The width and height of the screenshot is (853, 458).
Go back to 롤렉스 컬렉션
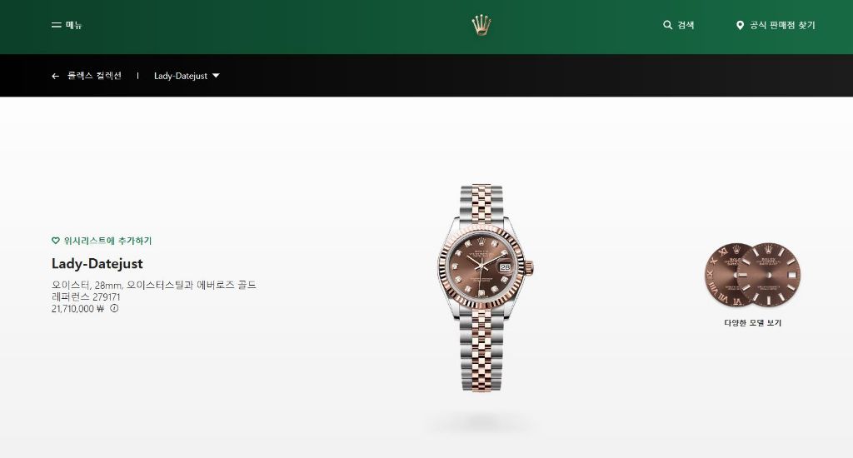(x=94, y=76)
